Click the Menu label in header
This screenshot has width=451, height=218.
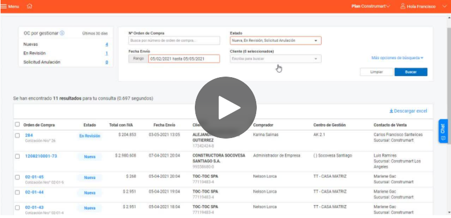[14, 6]
